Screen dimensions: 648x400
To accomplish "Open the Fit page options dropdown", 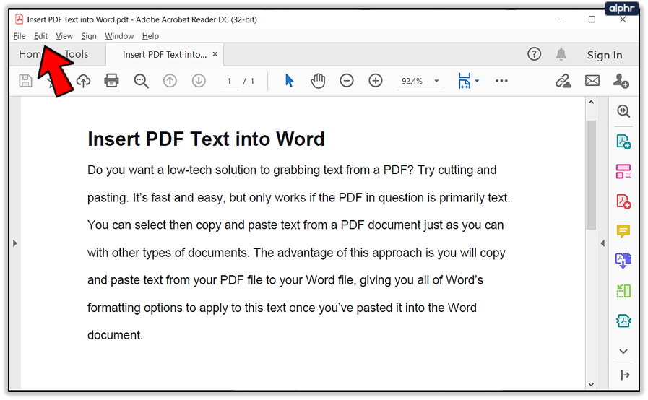I will pos(478,81).
